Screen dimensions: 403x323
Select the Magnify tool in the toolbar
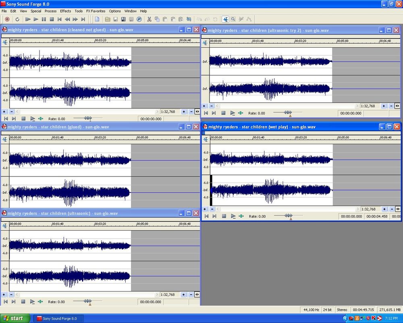233,19
